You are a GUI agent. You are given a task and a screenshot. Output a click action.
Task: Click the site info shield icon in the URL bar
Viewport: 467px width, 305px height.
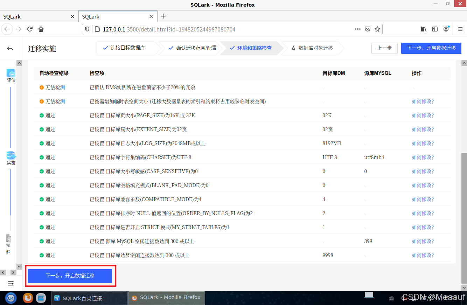click(88, 29)
